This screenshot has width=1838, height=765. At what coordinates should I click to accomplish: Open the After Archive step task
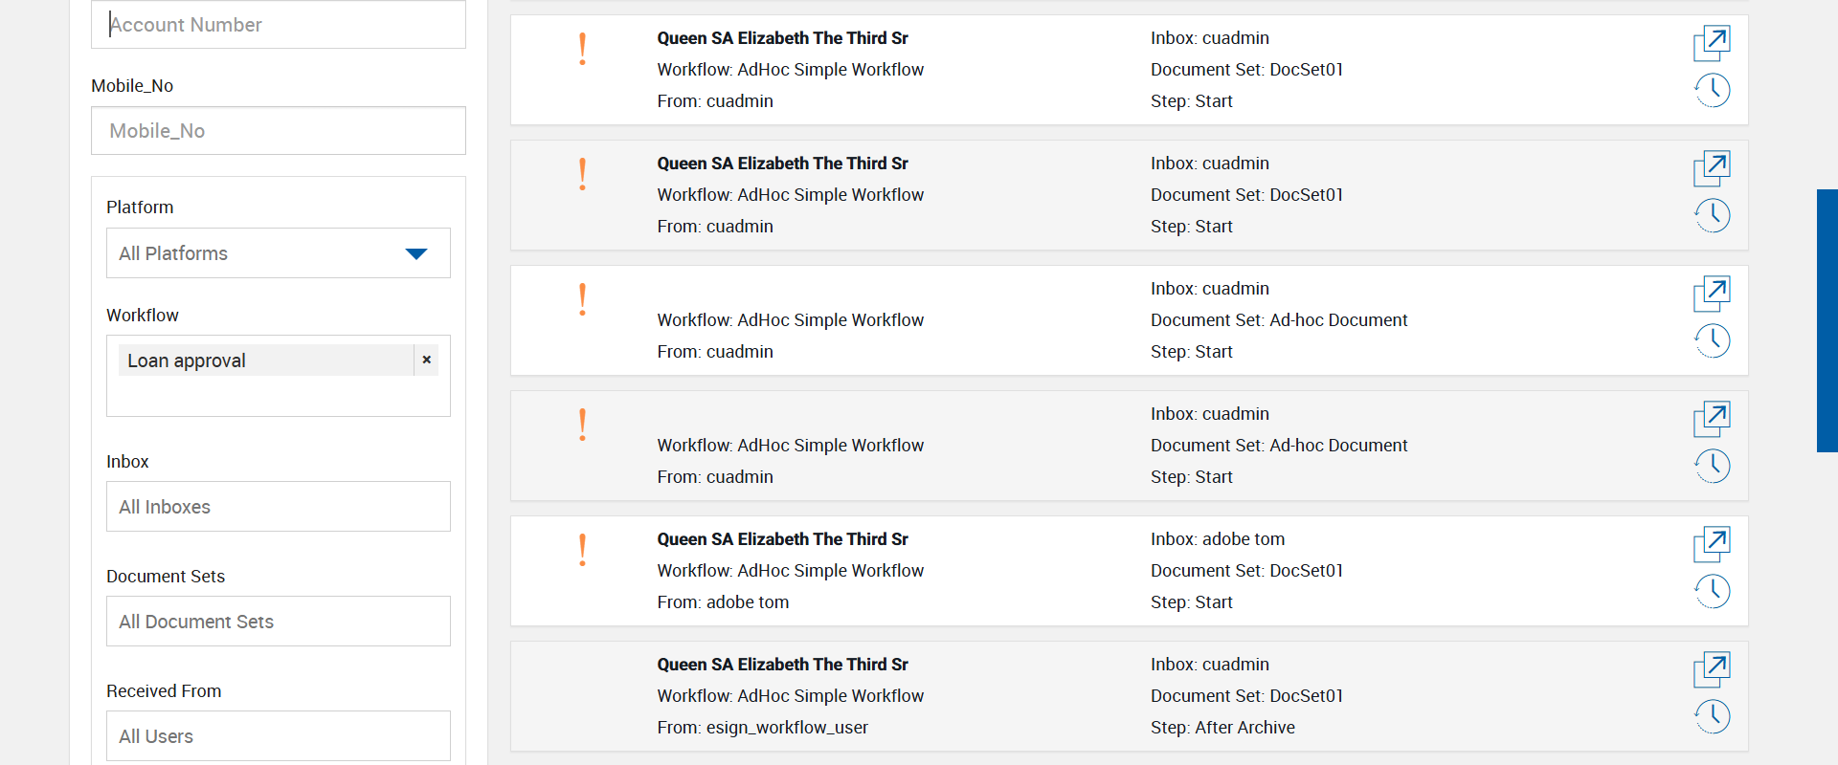coord(1712,668)
